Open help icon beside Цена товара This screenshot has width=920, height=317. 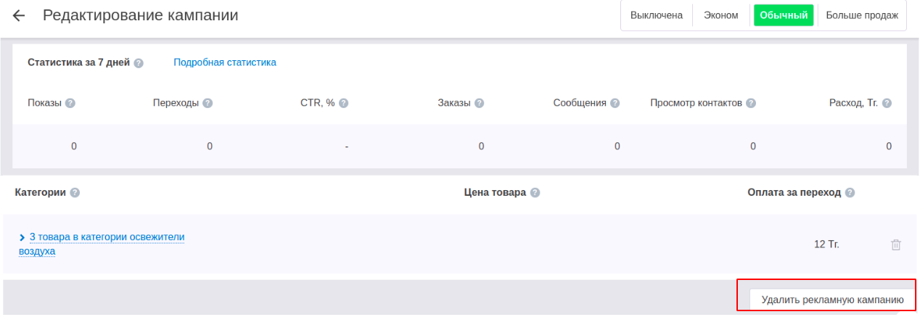(x=535, y=193)
